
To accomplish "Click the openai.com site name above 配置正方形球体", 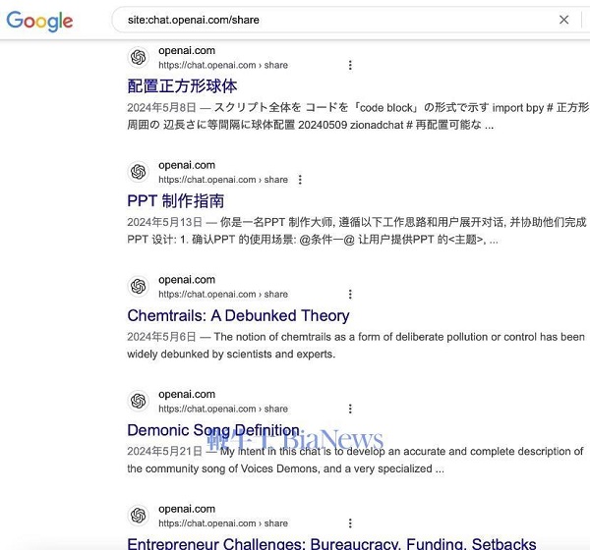I will point(187,51).
